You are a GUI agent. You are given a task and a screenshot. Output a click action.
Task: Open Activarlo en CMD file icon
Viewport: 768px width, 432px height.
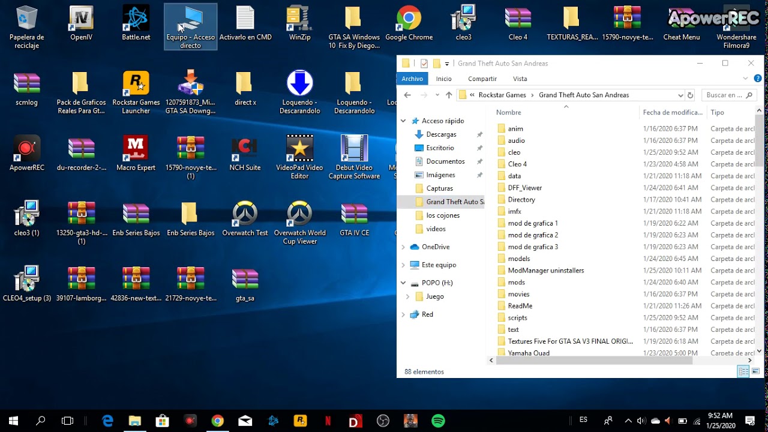(x=245, y=24)
